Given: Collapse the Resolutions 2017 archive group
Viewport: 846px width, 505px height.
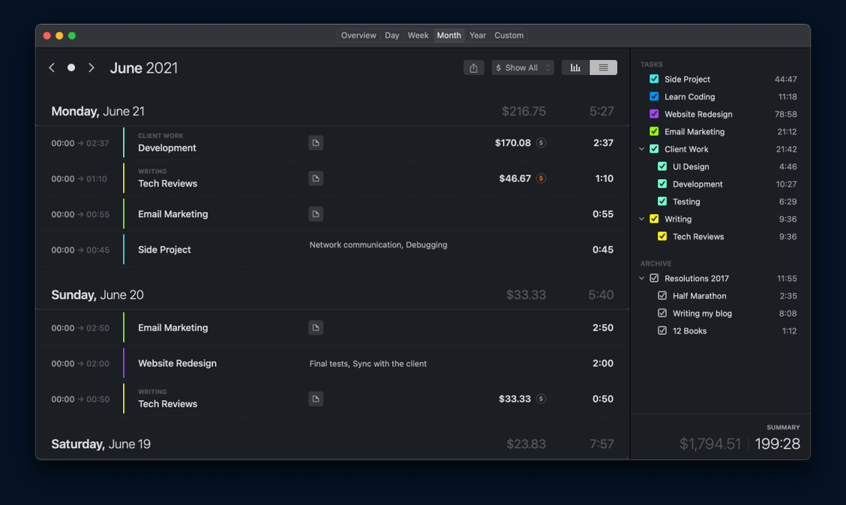Looking at the screenshot, I should [642, 279].
